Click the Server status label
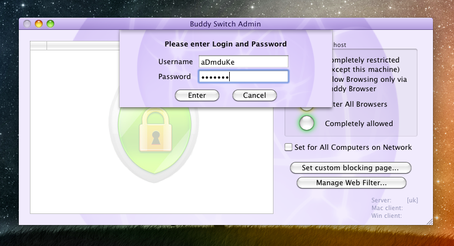This screenshot has width=454, height=246. tap(381, 200)
